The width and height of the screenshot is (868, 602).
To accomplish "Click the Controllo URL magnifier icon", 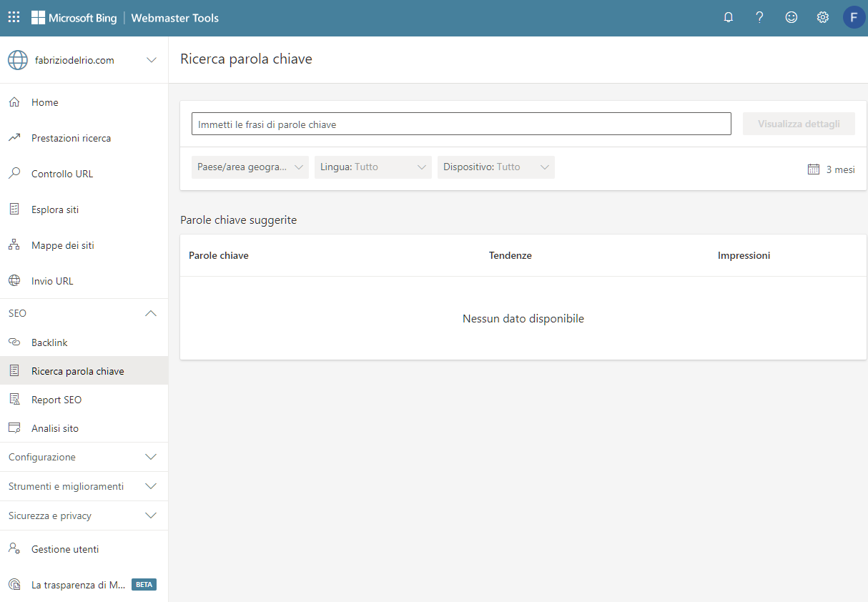I will [14, 174].
